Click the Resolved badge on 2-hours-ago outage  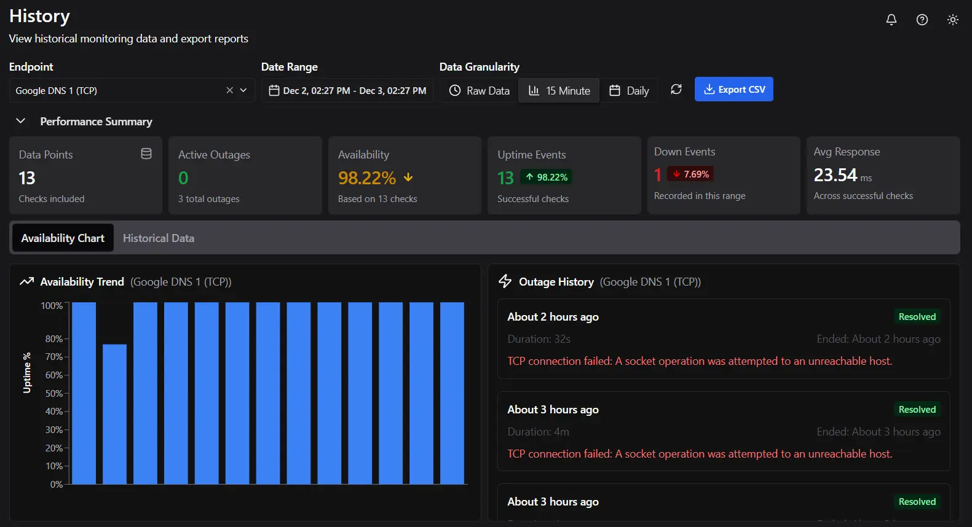click(917, 317)
